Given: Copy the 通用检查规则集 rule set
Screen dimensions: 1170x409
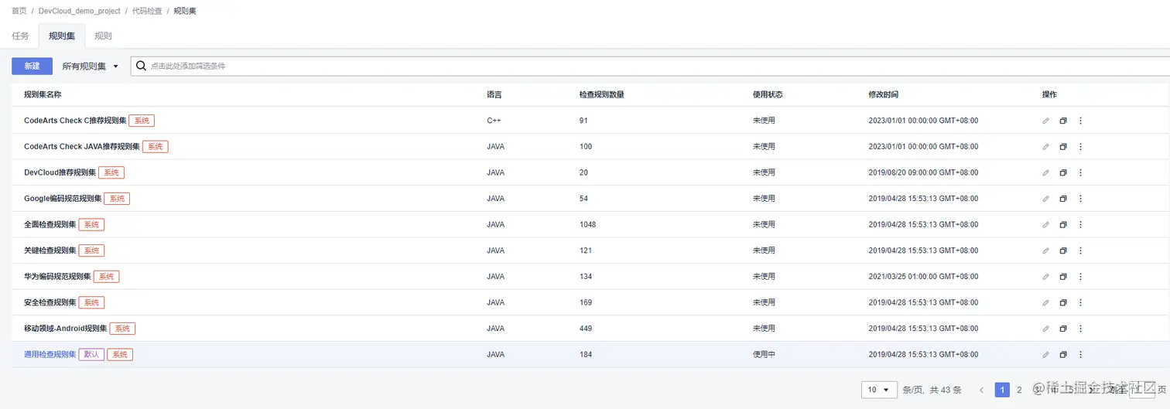Looking at the screenshot, I should tap(1063, 355).
